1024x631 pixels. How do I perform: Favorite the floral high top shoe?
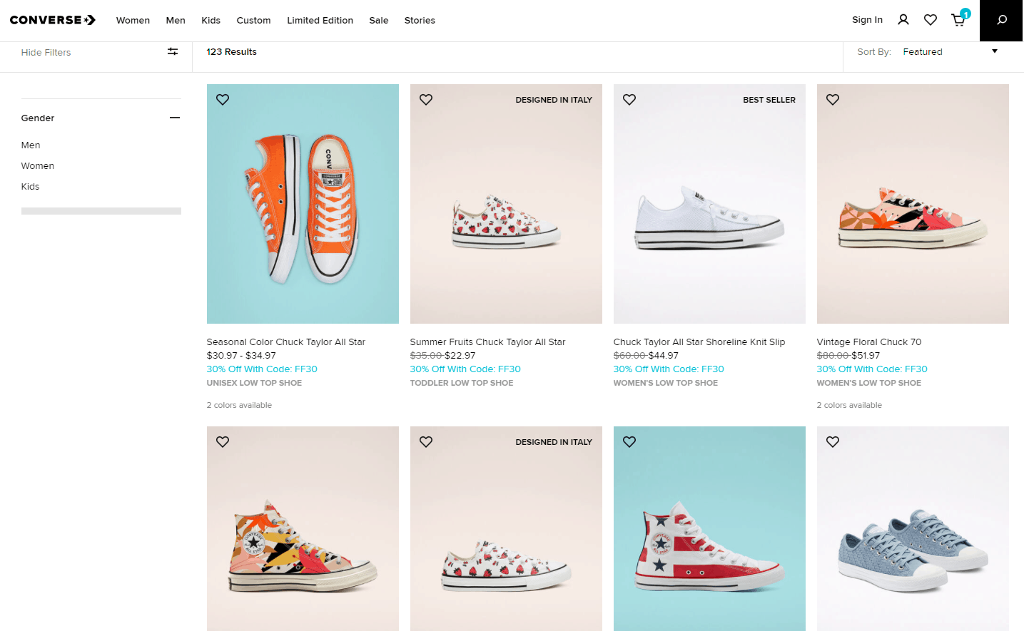coord(223,442)
